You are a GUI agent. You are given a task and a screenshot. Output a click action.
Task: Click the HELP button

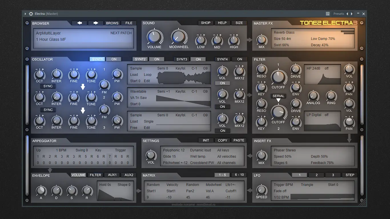(222, 23)
